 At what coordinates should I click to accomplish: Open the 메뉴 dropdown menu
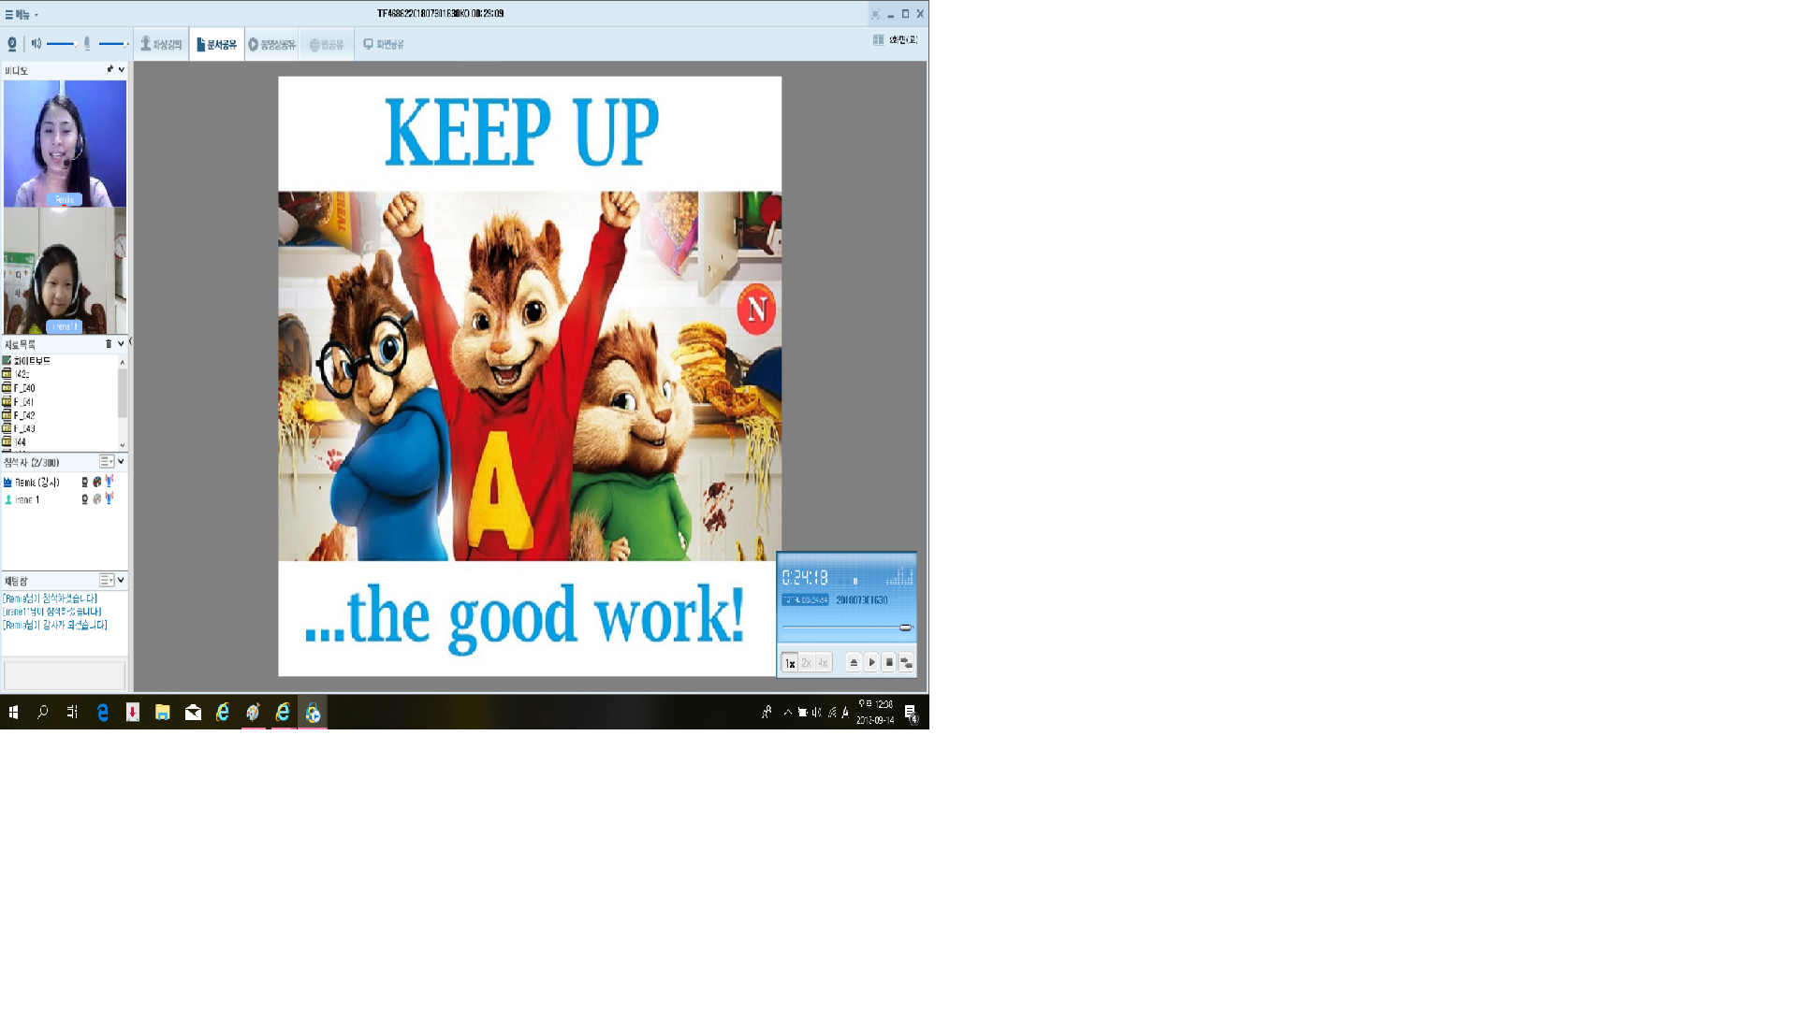[22, 15]
